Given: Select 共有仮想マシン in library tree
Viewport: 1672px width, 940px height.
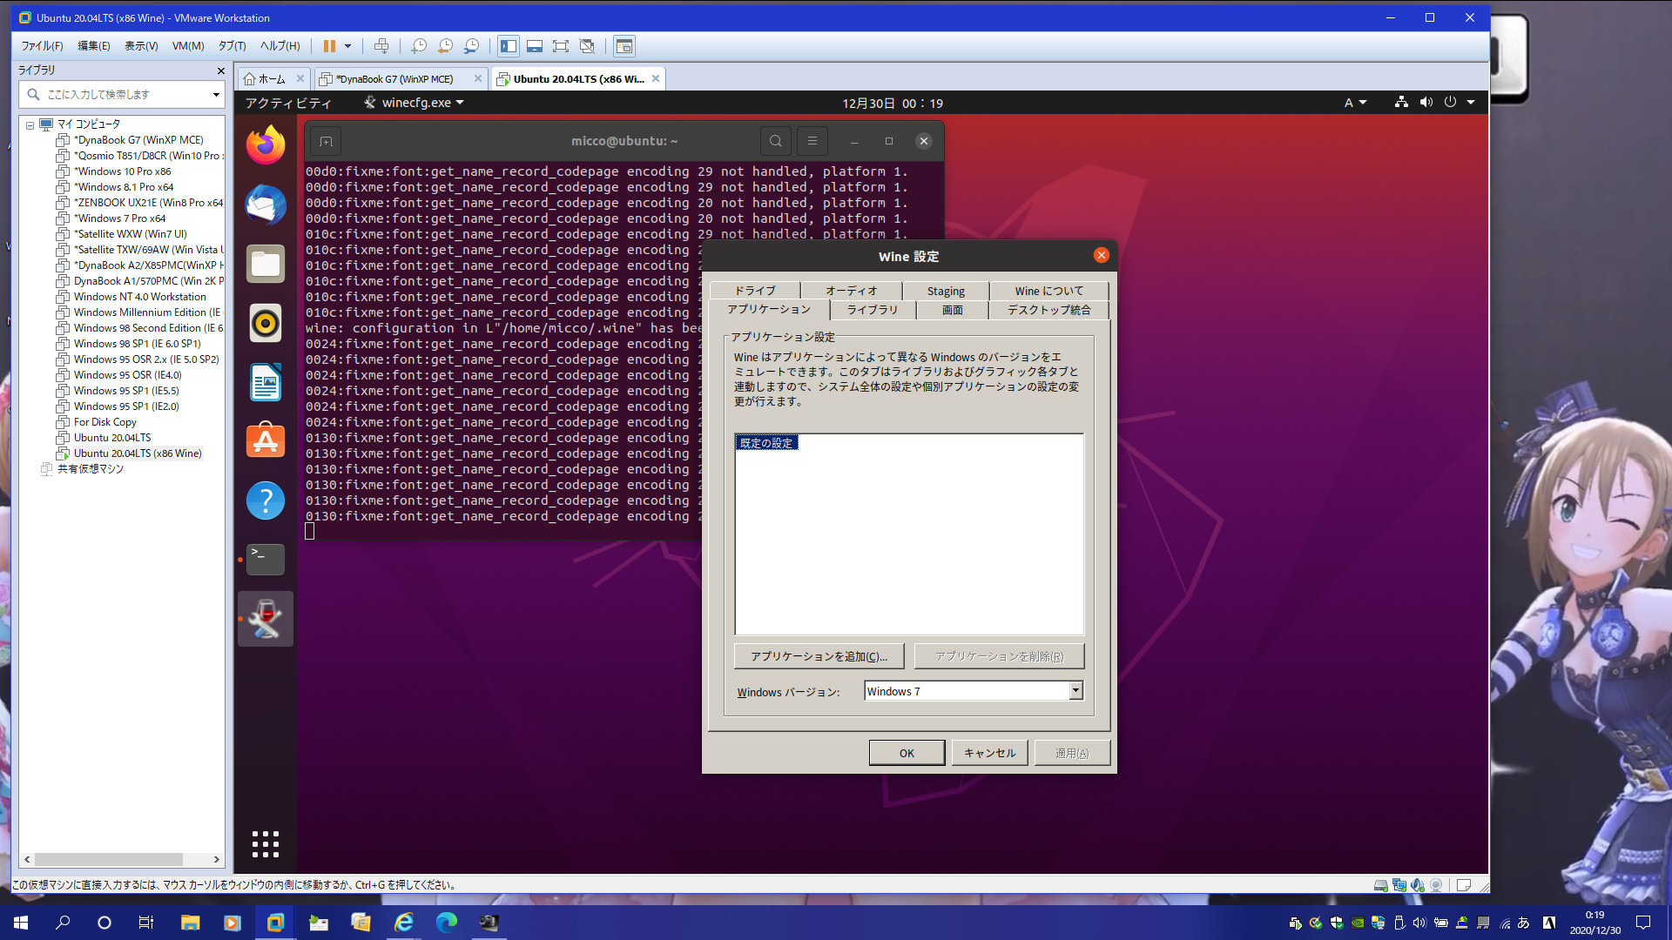Looking at the screenshot, I should coord(90,469).
